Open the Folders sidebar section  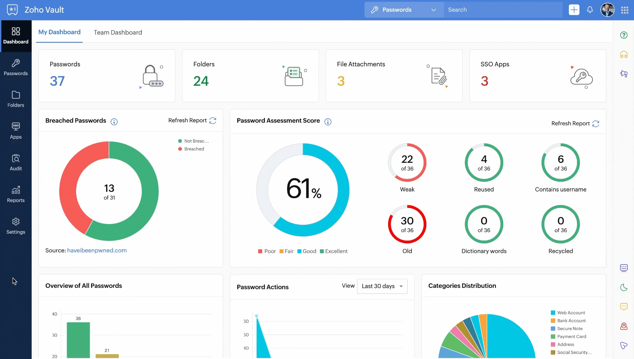tap(16, 99)
